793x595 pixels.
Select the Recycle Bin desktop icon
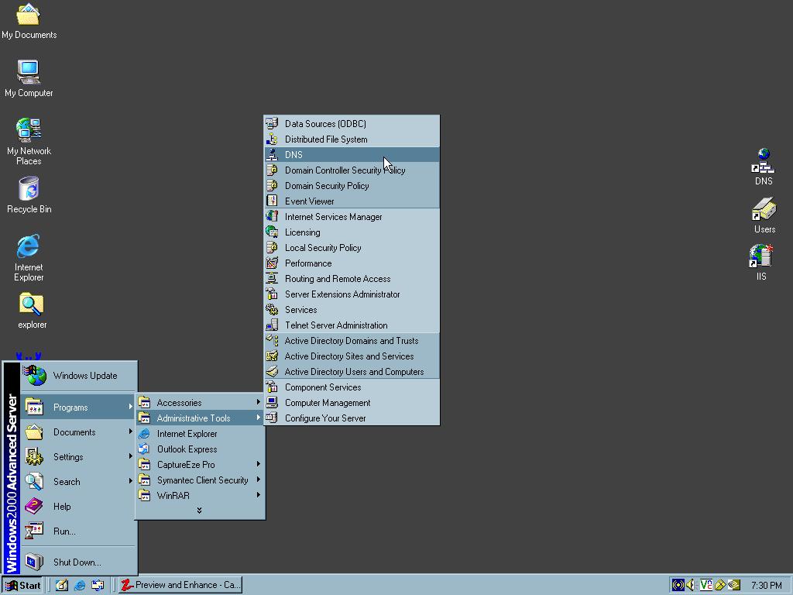coord(29,194)
